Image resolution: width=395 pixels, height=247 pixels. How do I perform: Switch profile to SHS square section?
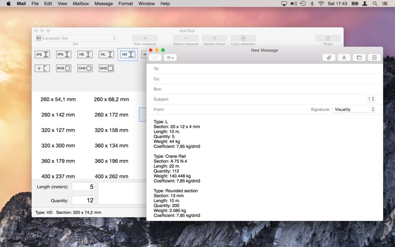click(x=106, y=68)
